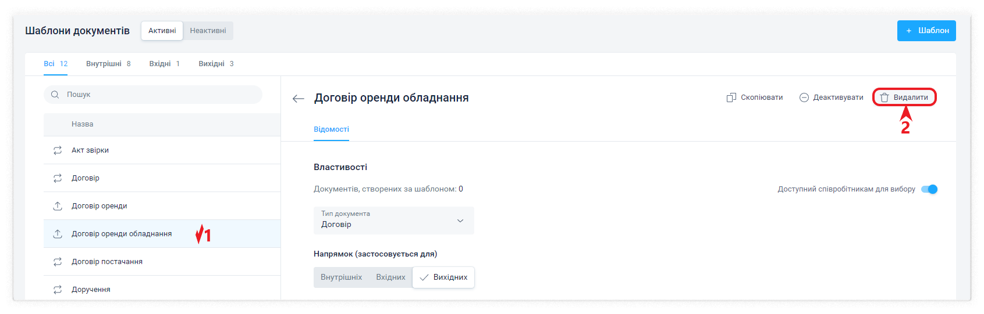Click the upload icon beside Договір оренди
Screen dimensions: 984x314
tap(58, 206)
